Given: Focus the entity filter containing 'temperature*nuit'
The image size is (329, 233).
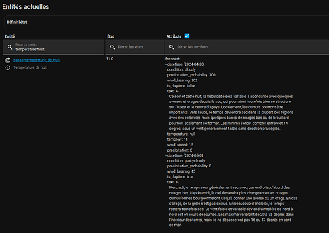Looking at the screenshot, I should [x=53, y=47].
